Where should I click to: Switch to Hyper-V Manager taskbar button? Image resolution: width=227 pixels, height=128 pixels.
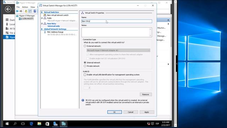click(63, 124)
